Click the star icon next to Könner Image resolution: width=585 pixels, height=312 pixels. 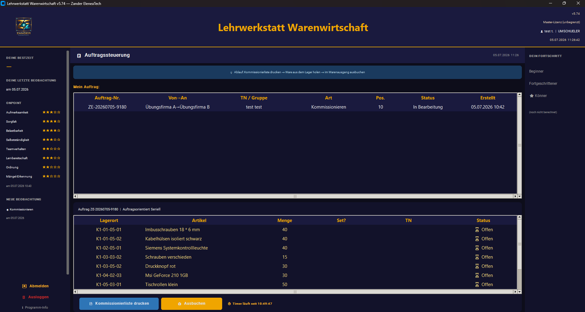[532, 96]
